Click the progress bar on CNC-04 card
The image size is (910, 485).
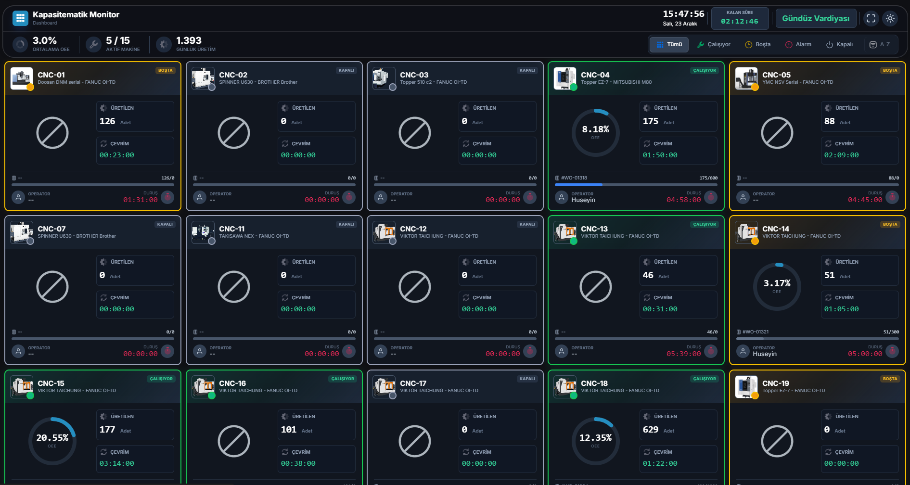pos(635,185)
